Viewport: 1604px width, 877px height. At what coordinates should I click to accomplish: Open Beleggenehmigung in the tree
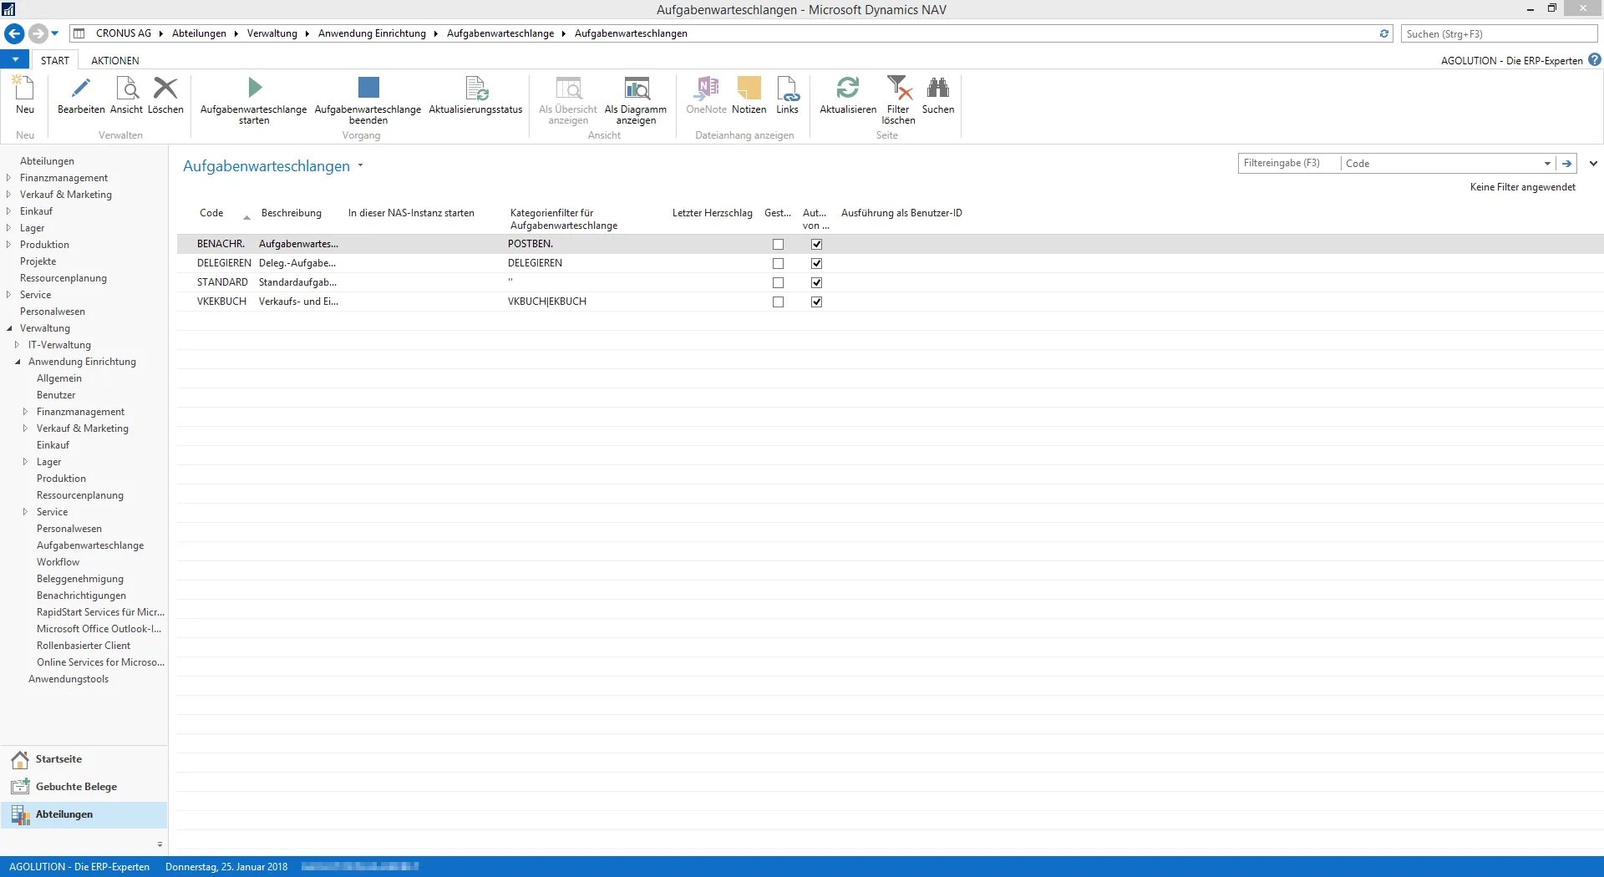pyautogui.click(x=79, y=579)
